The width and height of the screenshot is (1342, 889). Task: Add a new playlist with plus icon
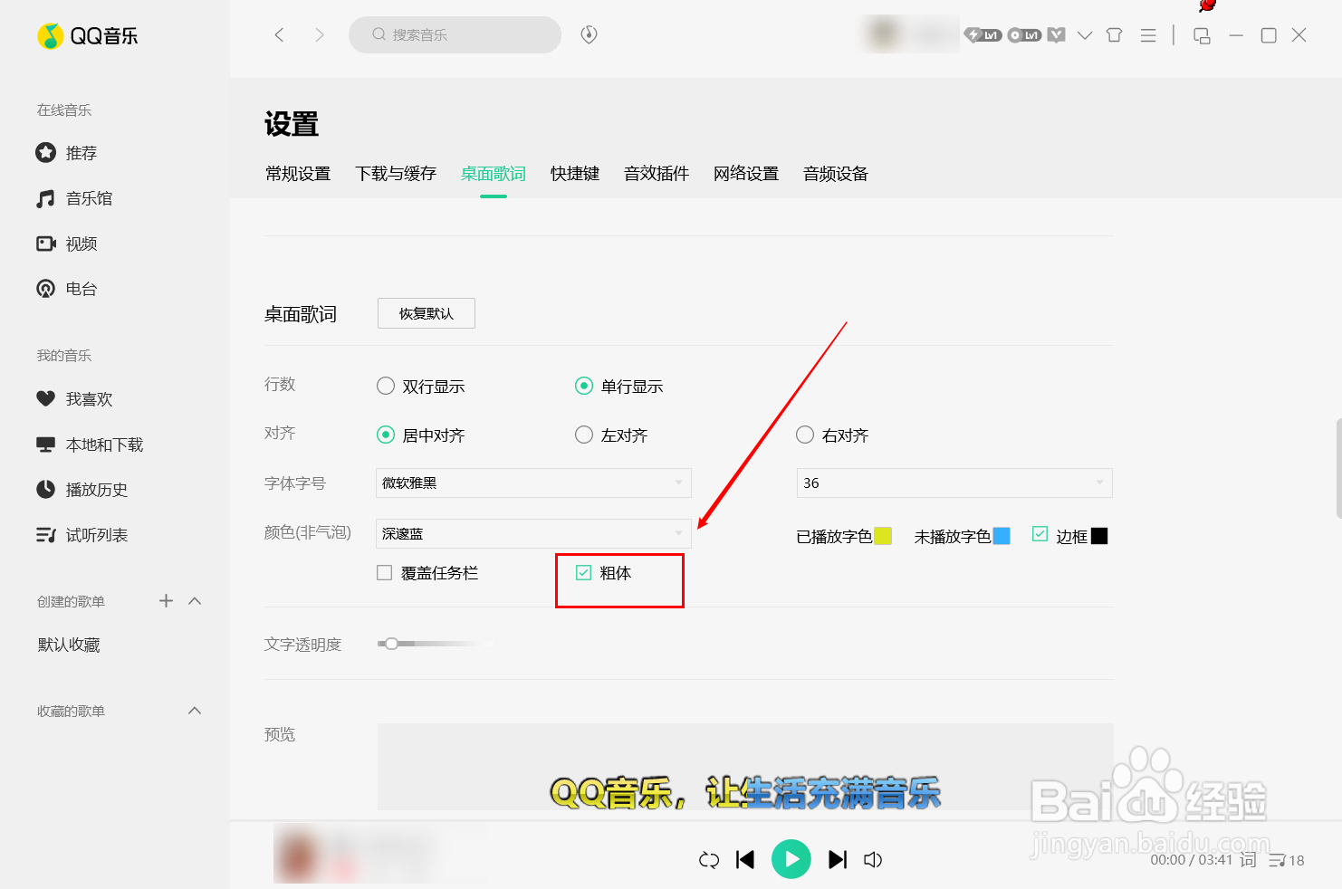tap(166, 600)
